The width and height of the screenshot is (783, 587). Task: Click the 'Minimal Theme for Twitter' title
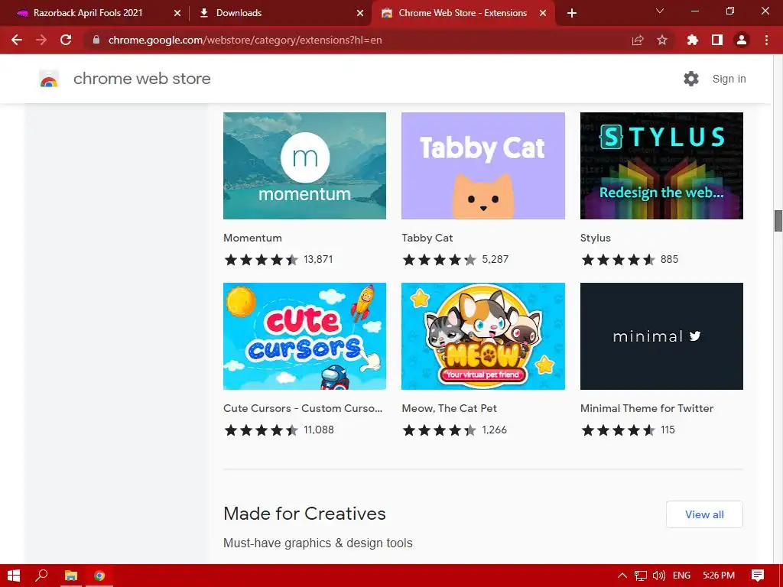[647, 408]
